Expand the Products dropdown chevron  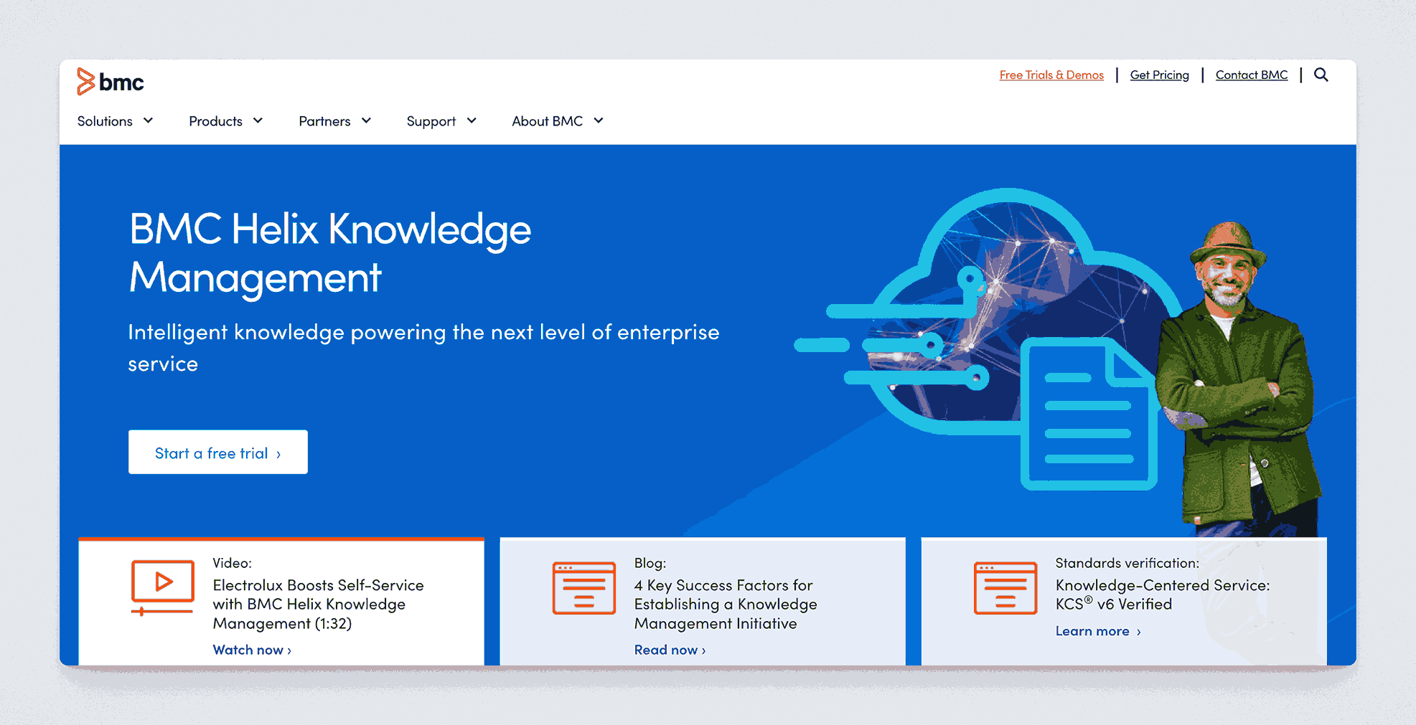[258, 120]
